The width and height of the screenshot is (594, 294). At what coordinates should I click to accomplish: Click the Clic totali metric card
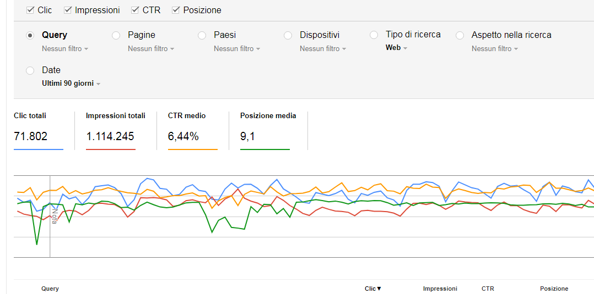pos(38,130)
